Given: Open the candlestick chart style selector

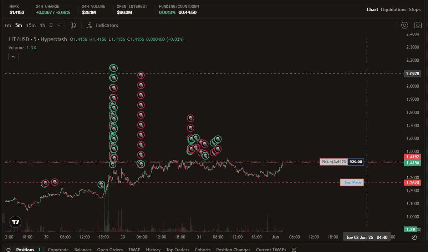Looking at the screenshot, I should tap(73, 25).
